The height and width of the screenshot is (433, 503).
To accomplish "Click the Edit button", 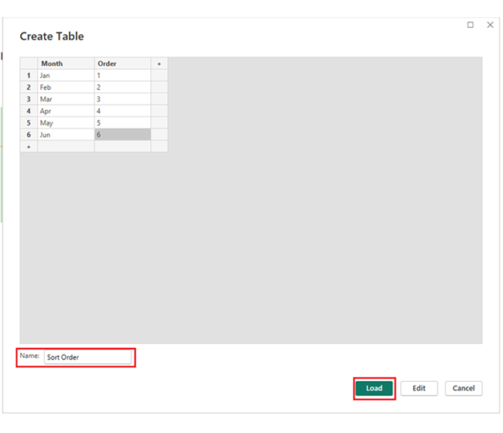I will (x=419, y=388).
